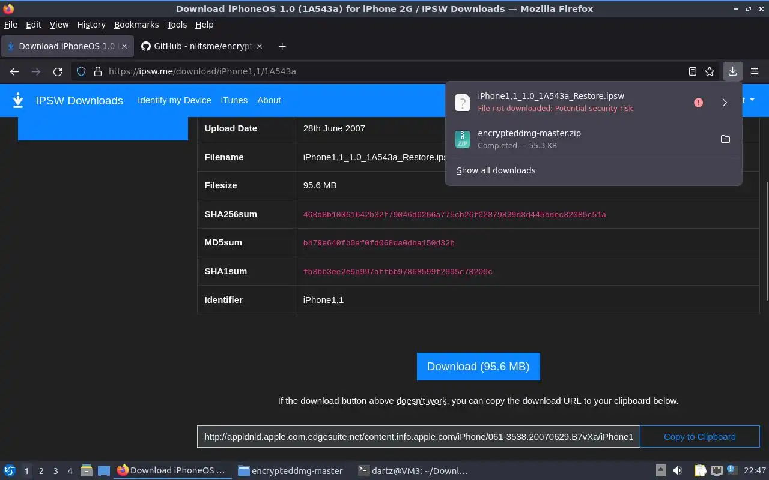Image resolution: width=769 pixels, height=480 pixels.
Task: Open the Bookmarks menu
Action: tap(136, 25)
